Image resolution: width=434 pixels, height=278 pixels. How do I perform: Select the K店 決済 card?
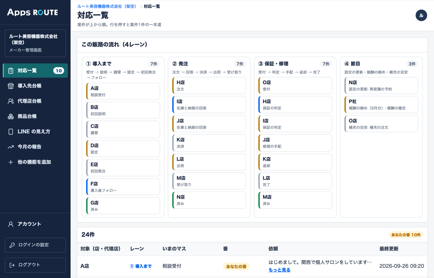pyautogui.click(x=209, y=143)
